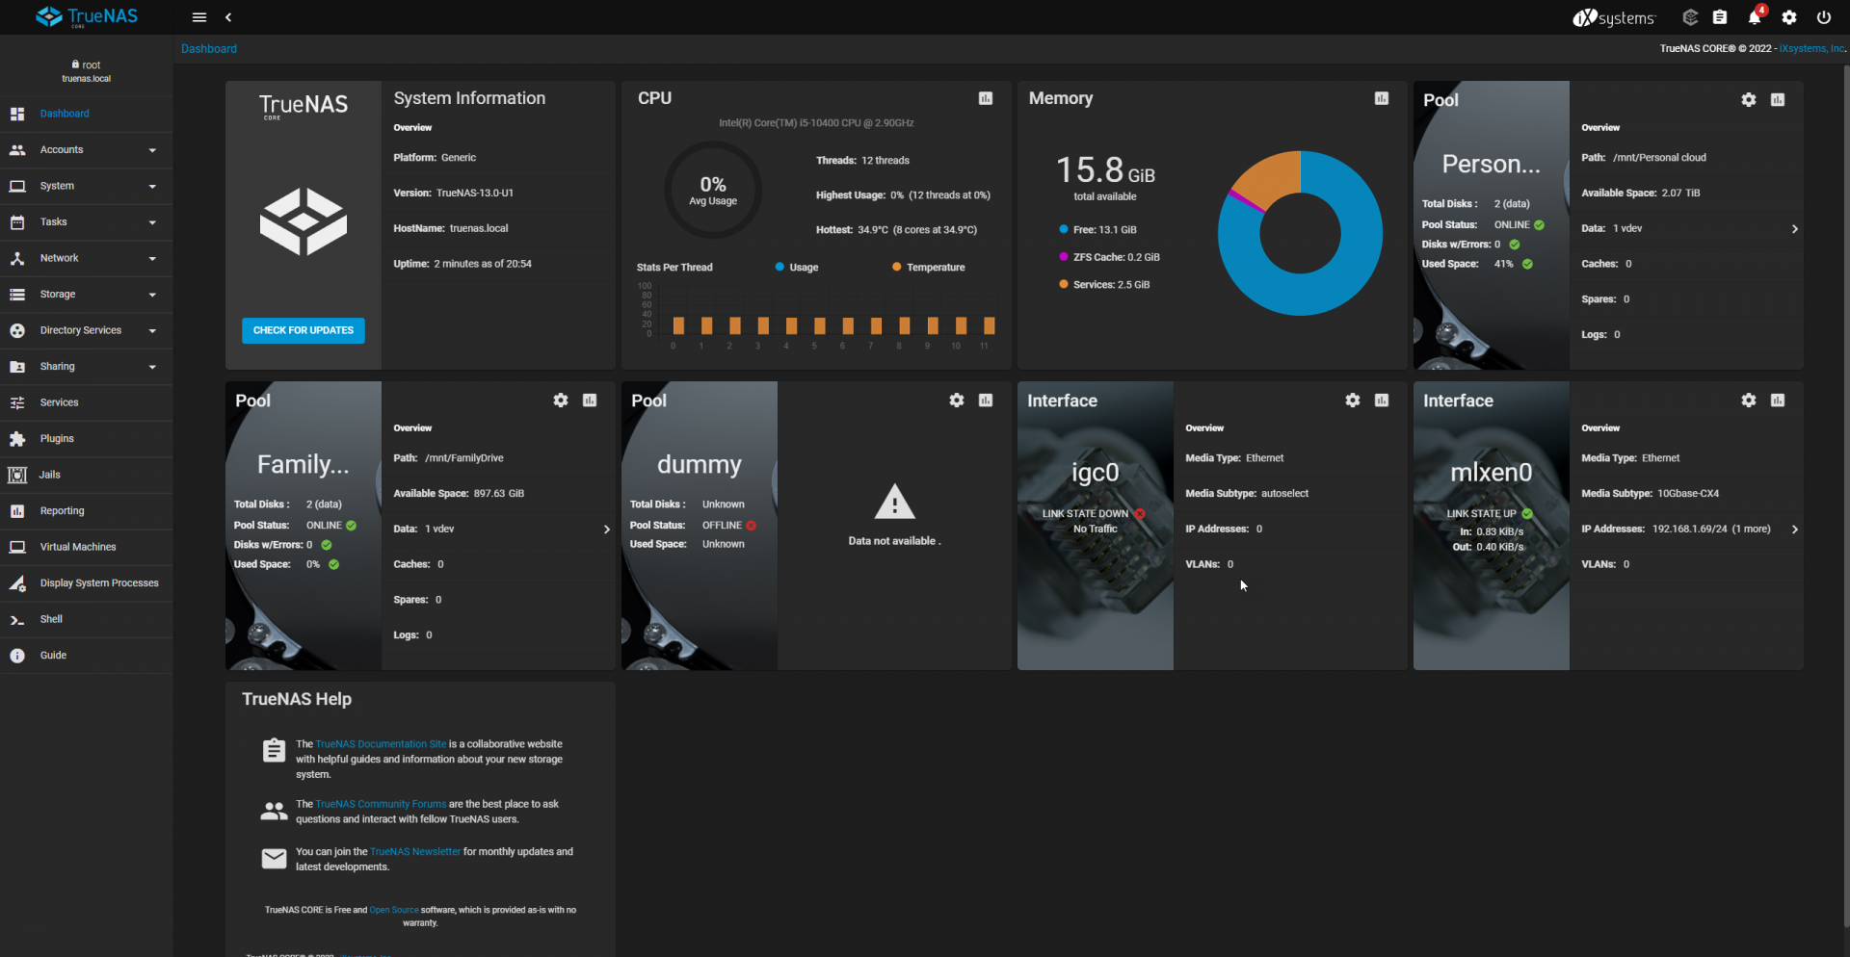Open alerts bell icon with 4 notifications
This screenshot has width=1850, height=957.
tap(1756, 16)
